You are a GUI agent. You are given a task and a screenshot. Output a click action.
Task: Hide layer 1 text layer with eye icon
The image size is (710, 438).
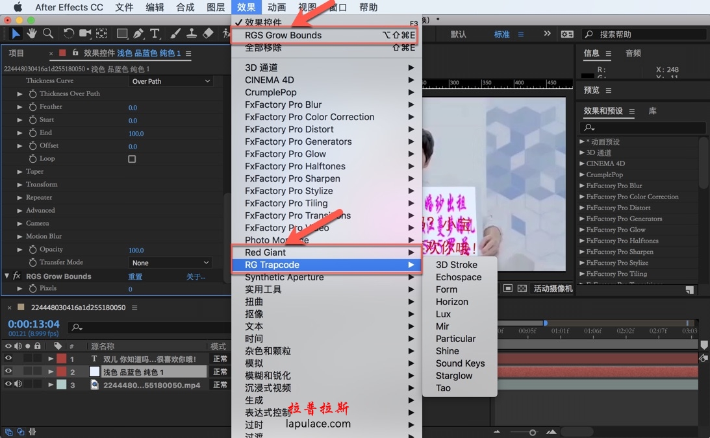(8, 359)
